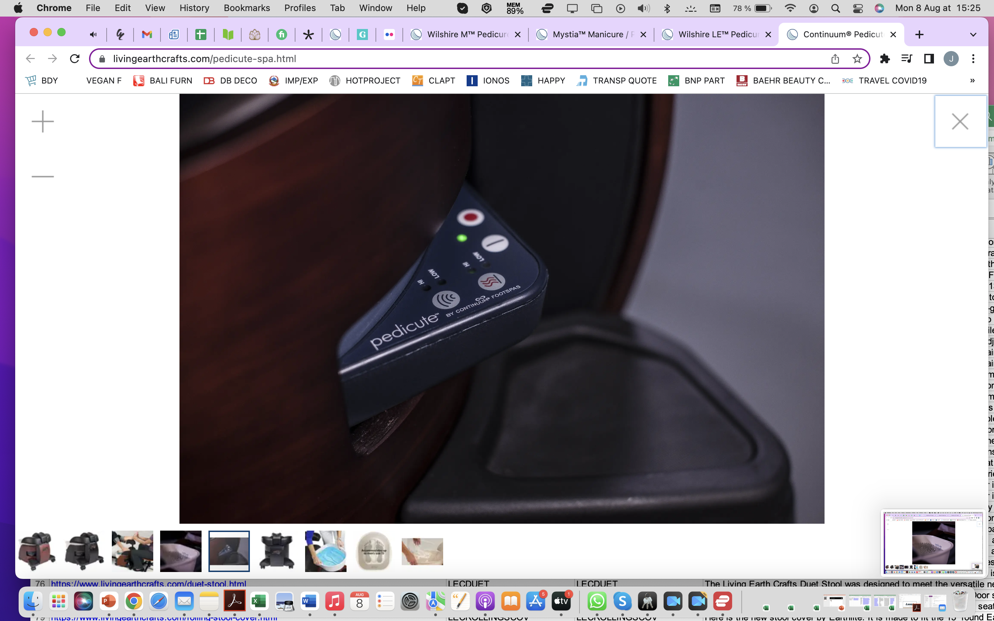This screenshot has width=994, height=621.
Task: Open the pinned asterisk tab
Action: [x=308, y=34]
